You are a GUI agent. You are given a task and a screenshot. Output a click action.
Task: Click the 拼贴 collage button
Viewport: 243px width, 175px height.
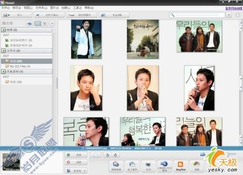click(x=197, y=166)
